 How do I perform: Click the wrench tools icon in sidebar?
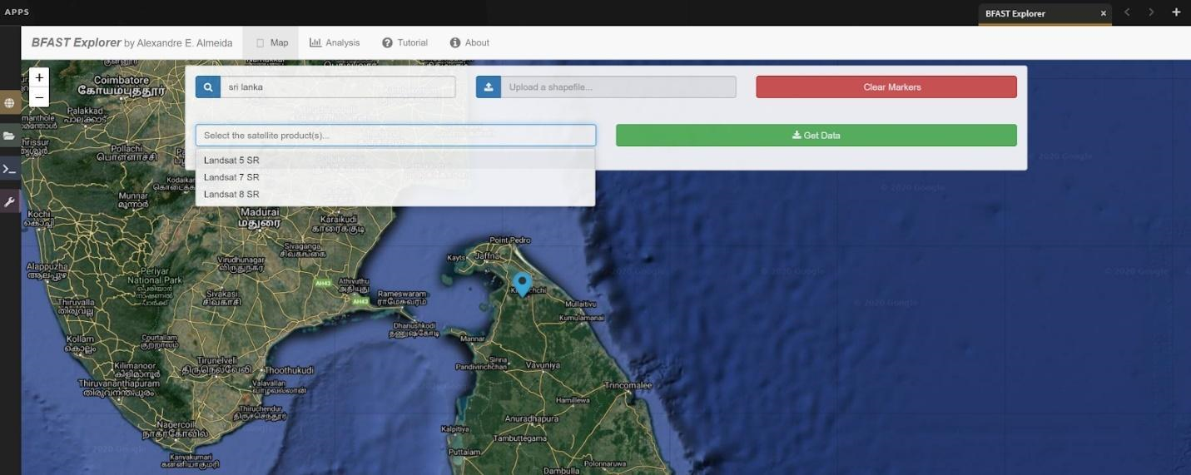point(9,201)
